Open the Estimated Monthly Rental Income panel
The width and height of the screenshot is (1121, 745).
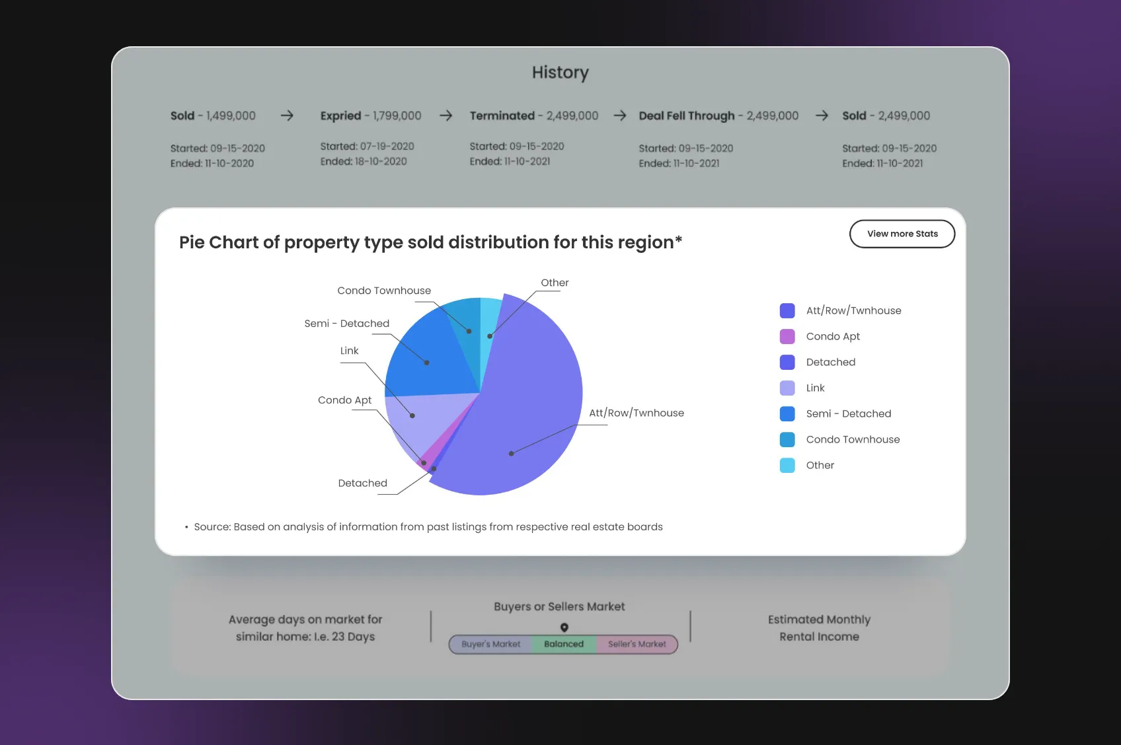point(819,628)
